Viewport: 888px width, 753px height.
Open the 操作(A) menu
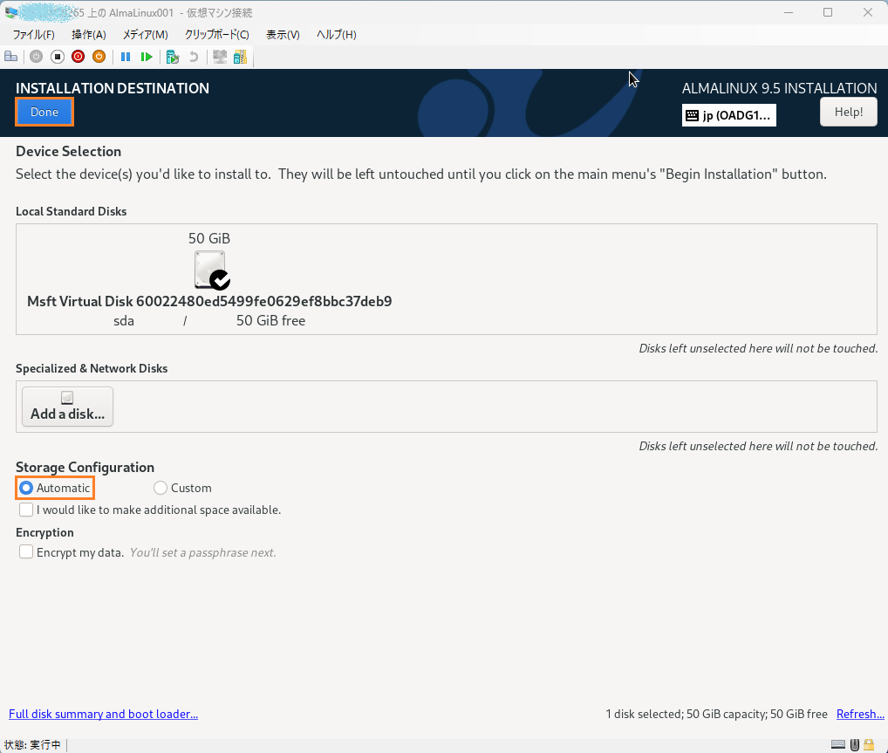click(x=88, y=35)
